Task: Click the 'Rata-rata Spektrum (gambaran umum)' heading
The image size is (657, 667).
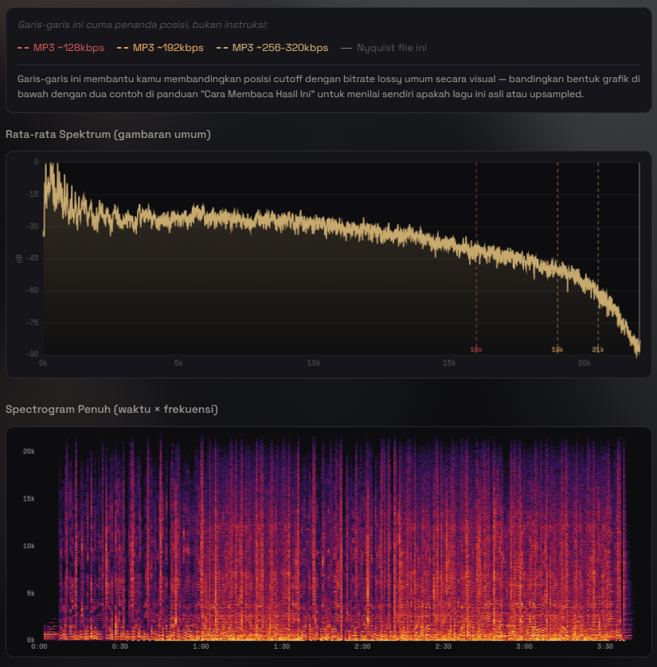Action: point(108,135)
